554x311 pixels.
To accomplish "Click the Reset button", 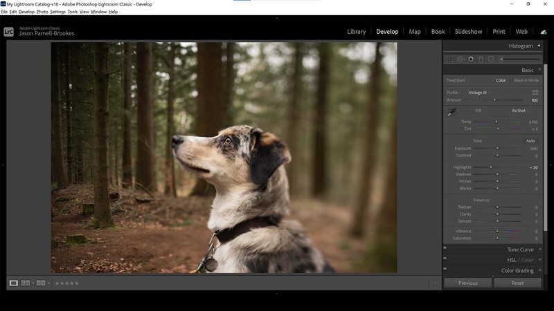I will [x=517, y=283].
